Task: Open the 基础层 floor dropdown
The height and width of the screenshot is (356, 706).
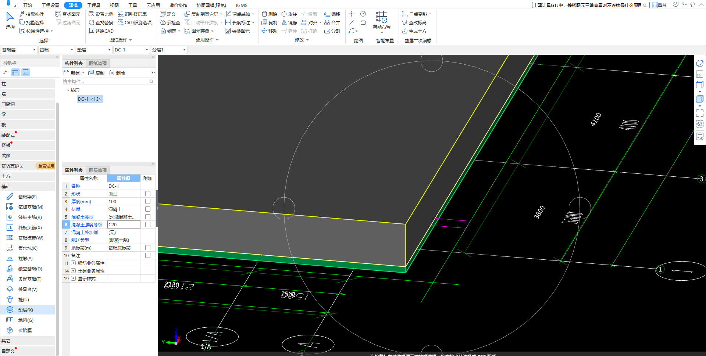Action: pyautogui.click(x=19, y=50)
